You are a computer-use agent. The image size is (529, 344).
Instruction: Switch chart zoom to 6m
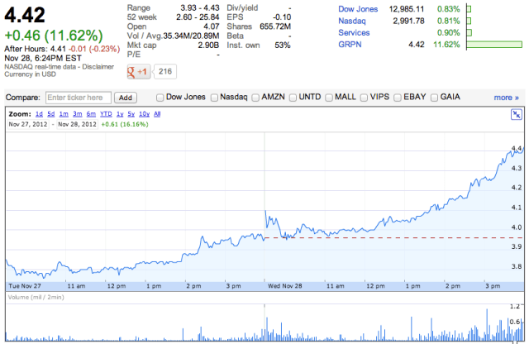(x=91, y=114)
